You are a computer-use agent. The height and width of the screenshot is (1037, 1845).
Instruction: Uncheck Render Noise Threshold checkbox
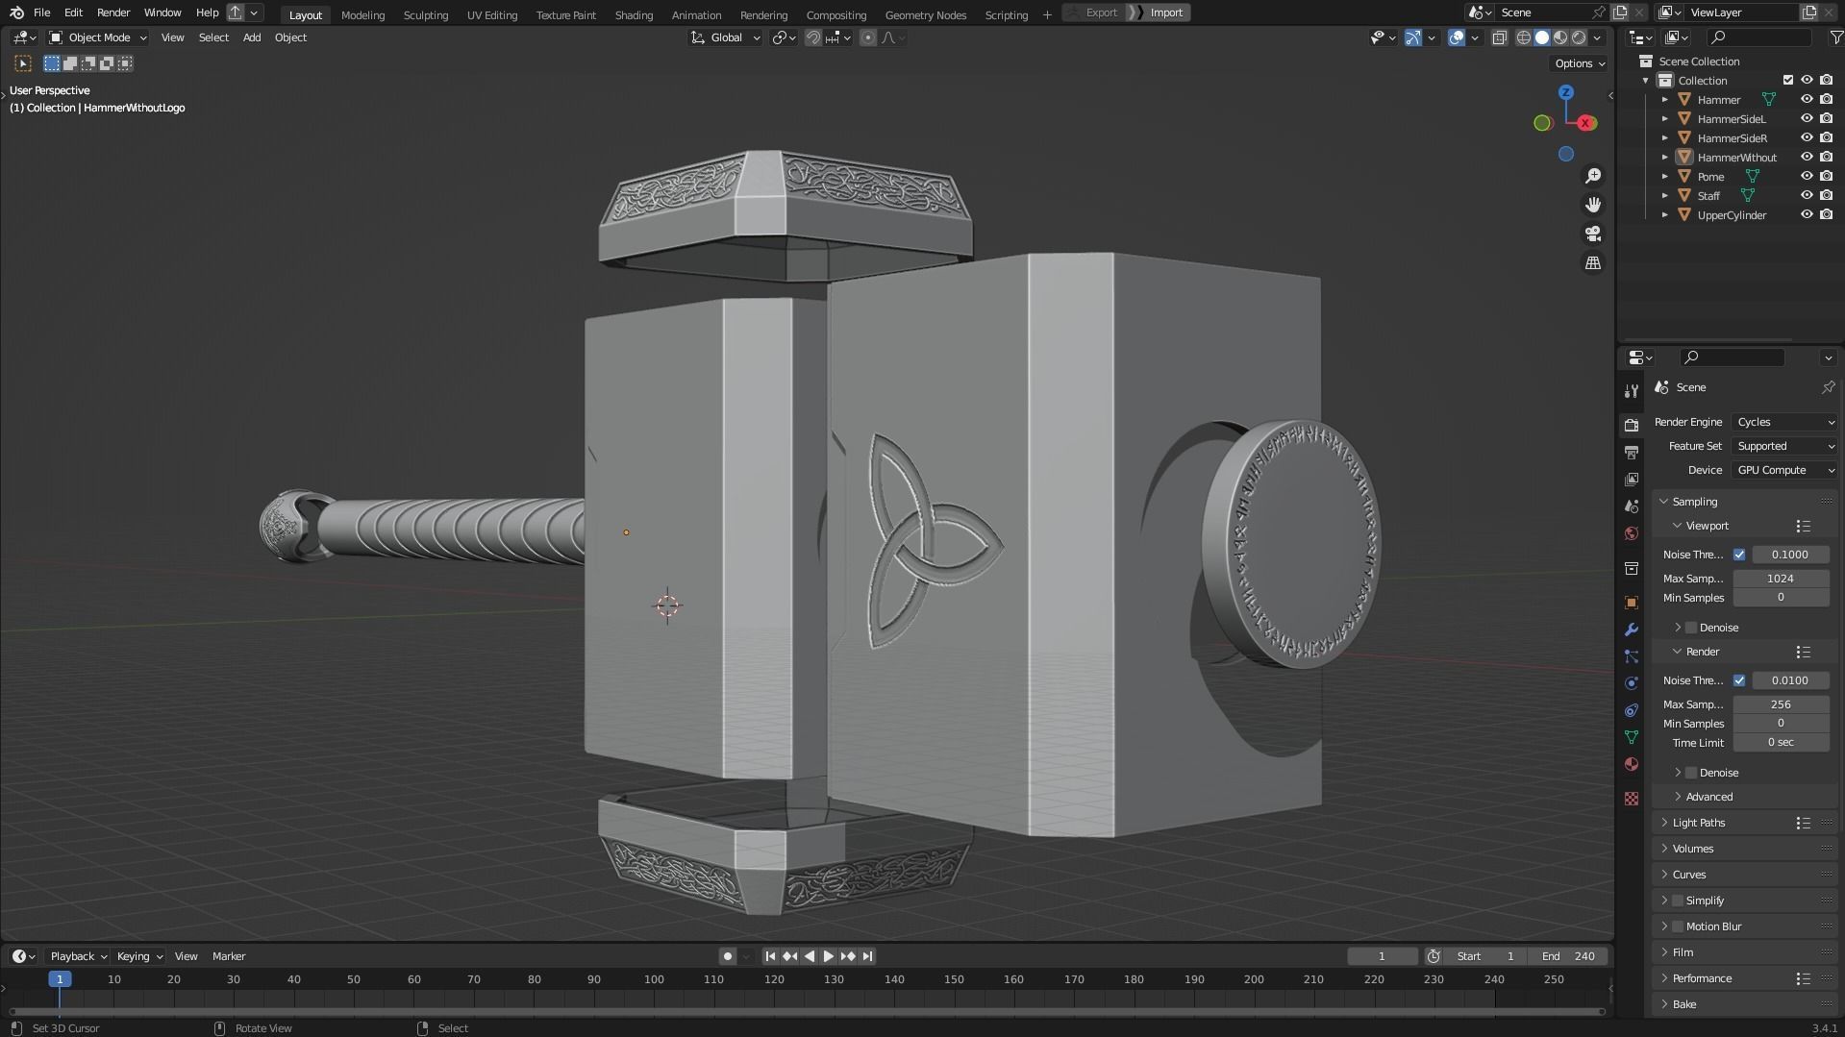coord(1739,680)
